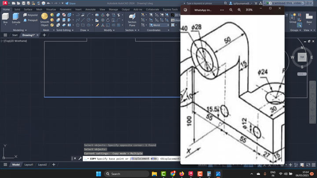Activate the Presspull tool
Viewport: 317px width, 178px height.
(30, 20)
